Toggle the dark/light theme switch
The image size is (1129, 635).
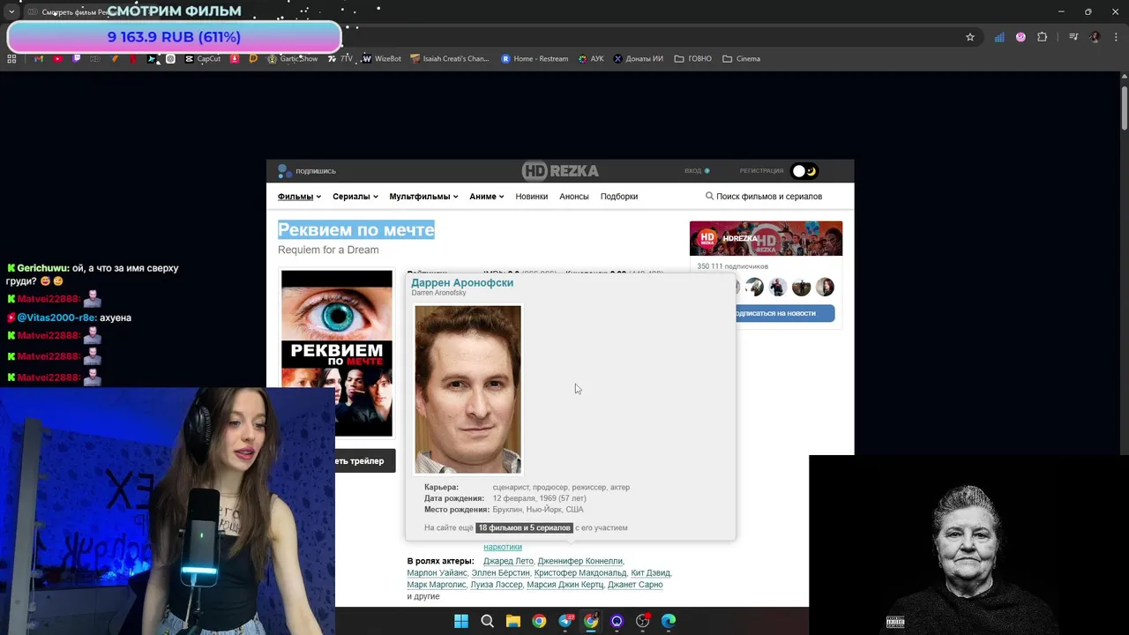pos(804,171)
